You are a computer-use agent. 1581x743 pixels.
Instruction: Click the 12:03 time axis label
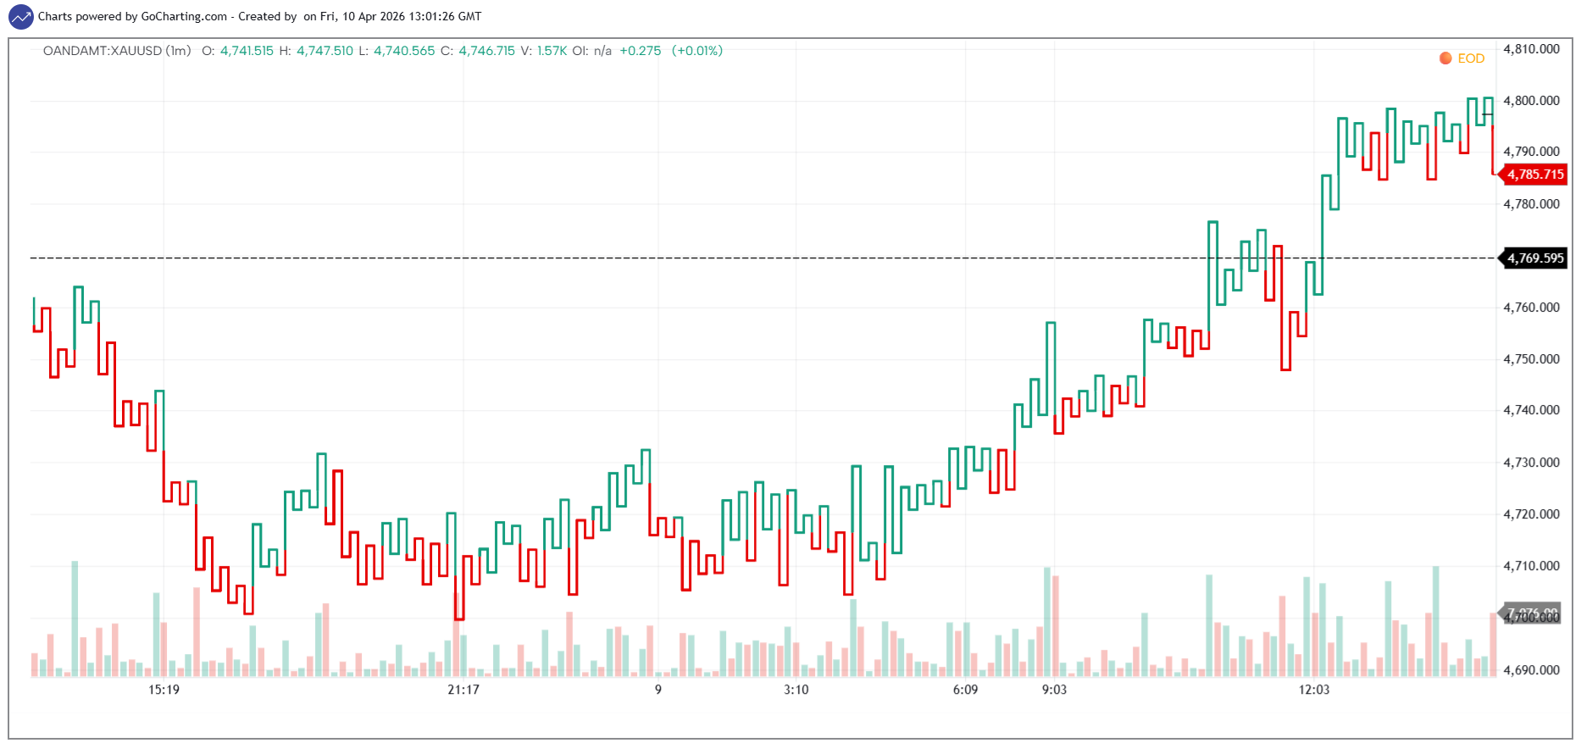click(x=1314, y=690)
